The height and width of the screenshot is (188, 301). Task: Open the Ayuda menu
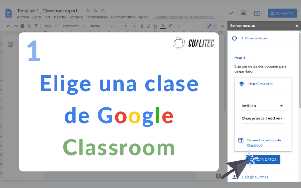[143, 17]
